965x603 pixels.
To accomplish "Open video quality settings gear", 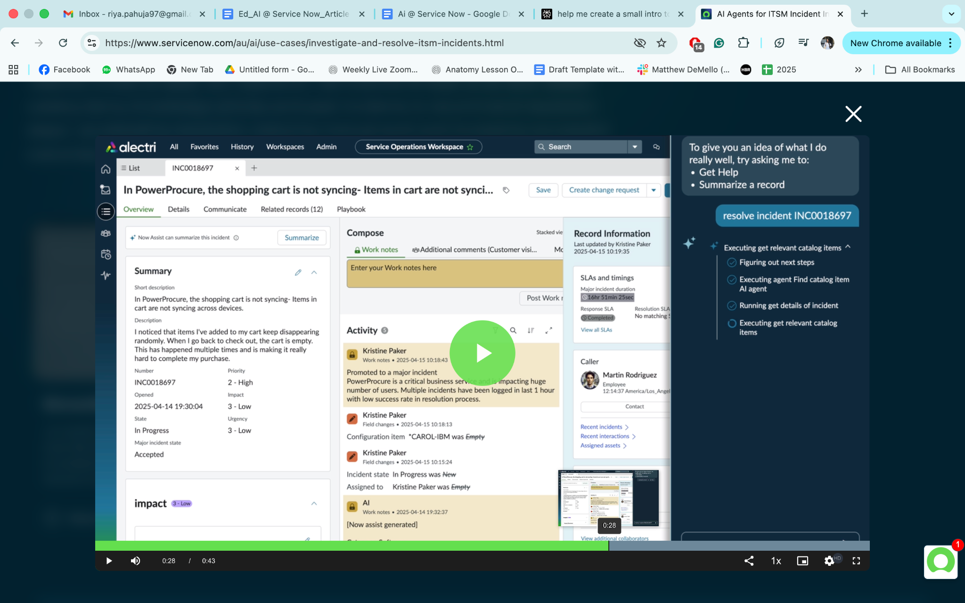I will pyautogui.click(x=829, y=561).
